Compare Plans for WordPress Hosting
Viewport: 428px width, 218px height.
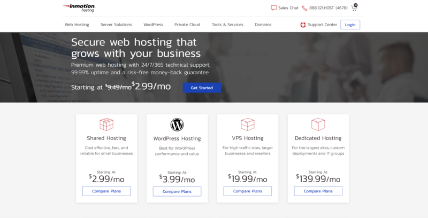pos(177,191)
